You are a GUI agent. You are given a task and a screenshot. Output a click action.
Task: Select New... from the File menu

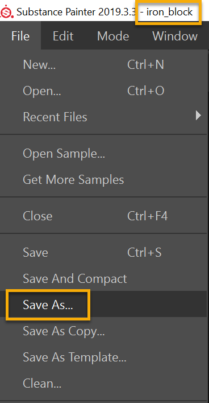[x=103, y=65]
